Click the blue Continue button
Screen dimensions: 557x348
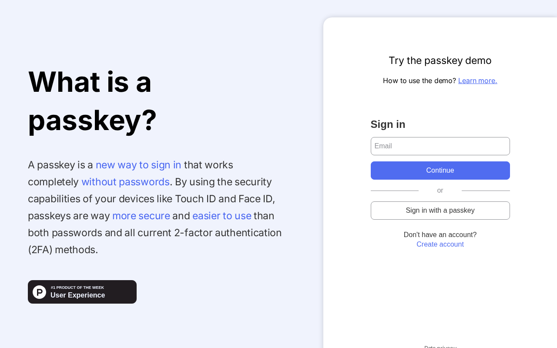pos(440,171)
